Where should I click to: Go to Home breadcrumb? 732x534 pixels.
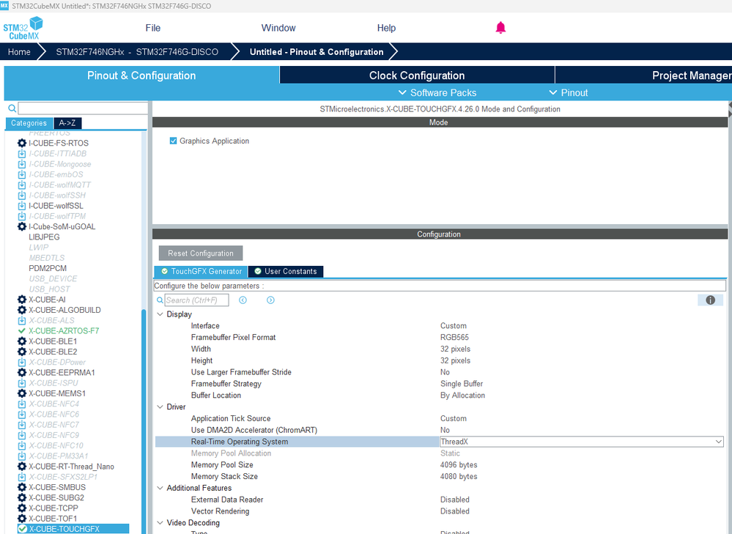[19, 52]
